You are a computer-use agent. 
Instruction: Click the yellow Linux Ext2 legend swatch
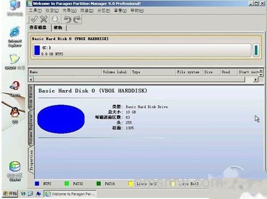(131, 184)
